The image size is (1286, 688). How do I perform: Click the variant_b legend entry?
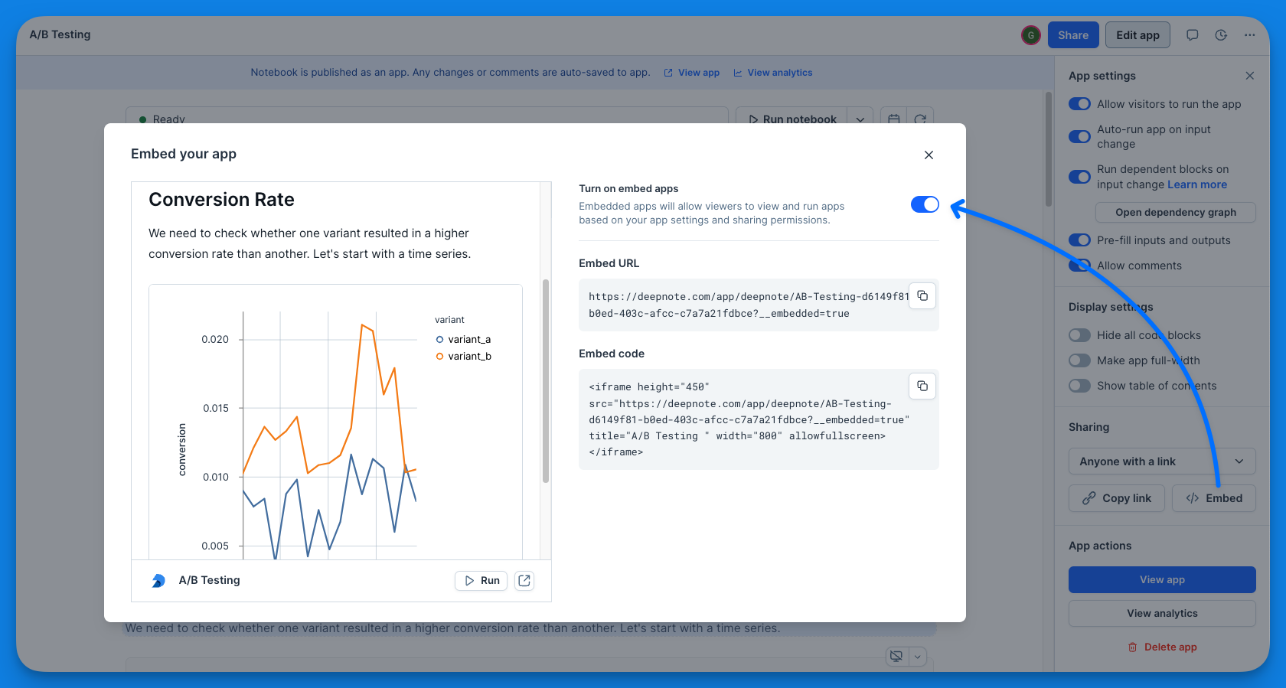(x=463, y=356)
